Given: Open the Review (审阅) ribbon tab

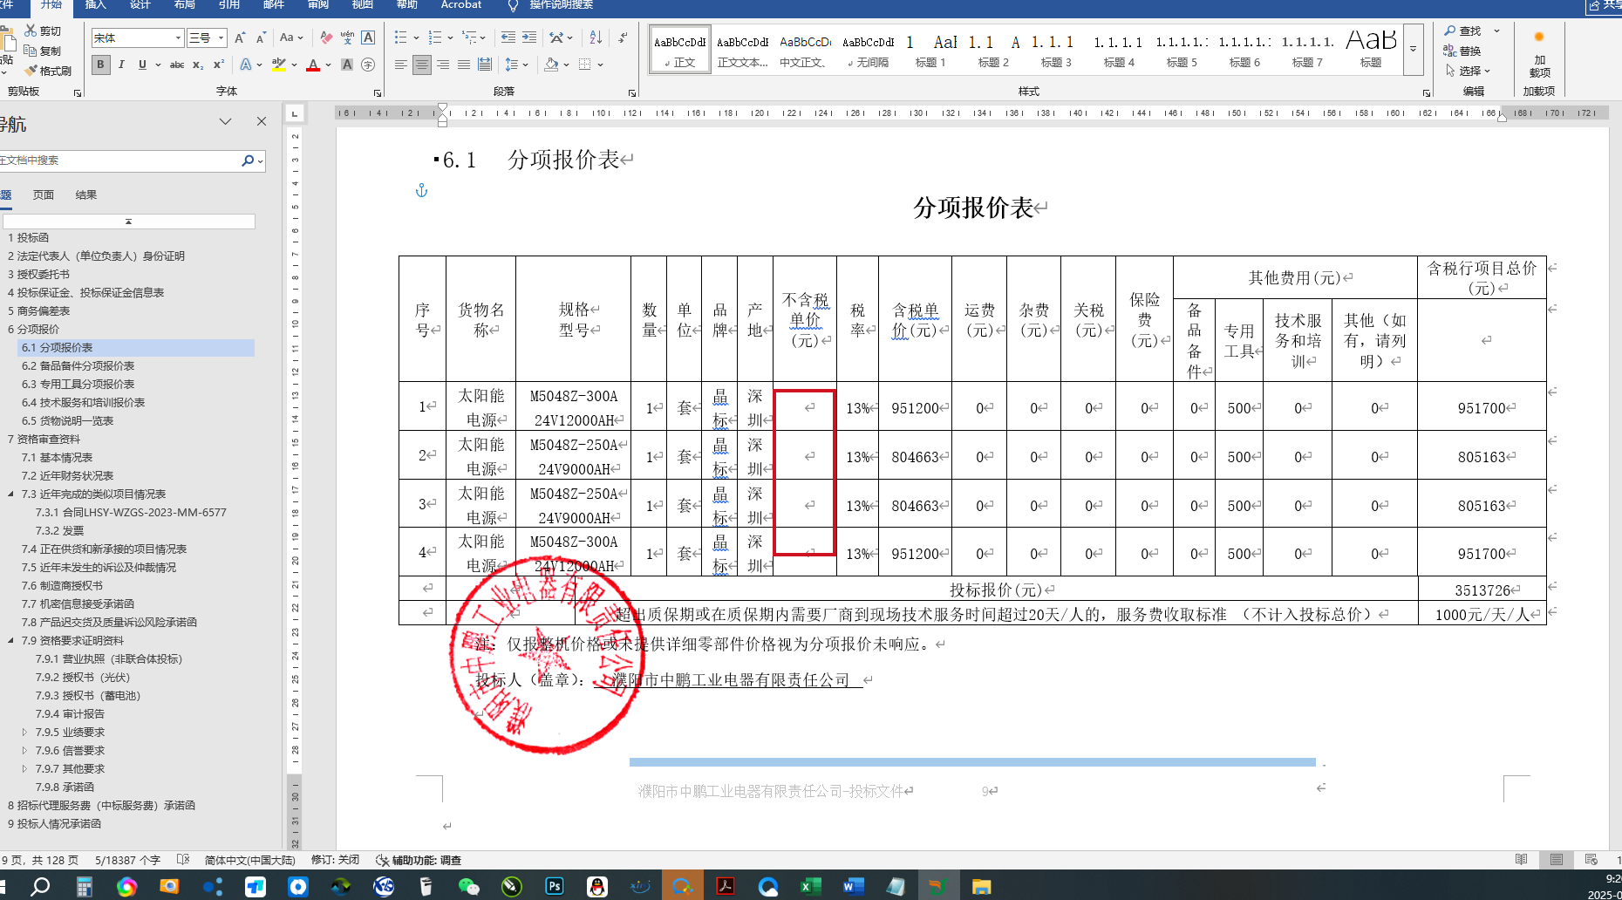Looking at the screenshot, I should coord(317,5).
